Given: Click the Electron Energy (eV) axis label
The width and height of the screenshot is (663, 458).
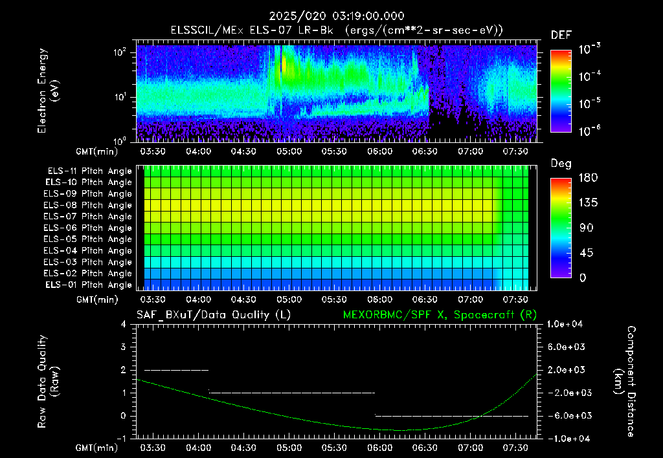Looking at the screenshot, I should coord(47,91).
